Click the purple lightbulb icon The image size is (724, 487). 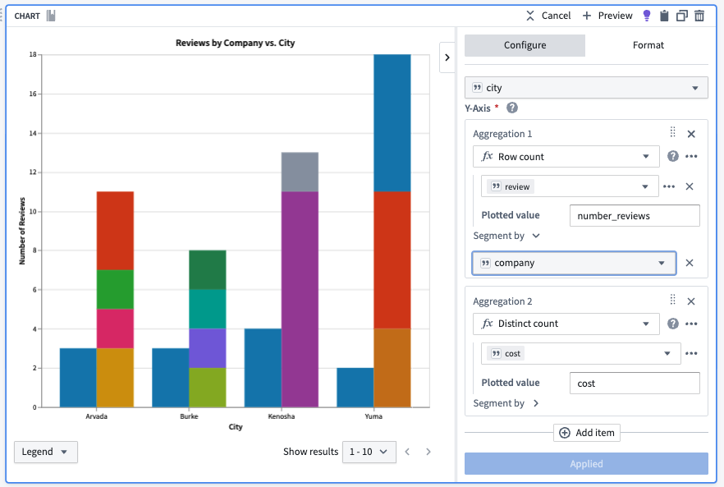(x=647, y=16)
